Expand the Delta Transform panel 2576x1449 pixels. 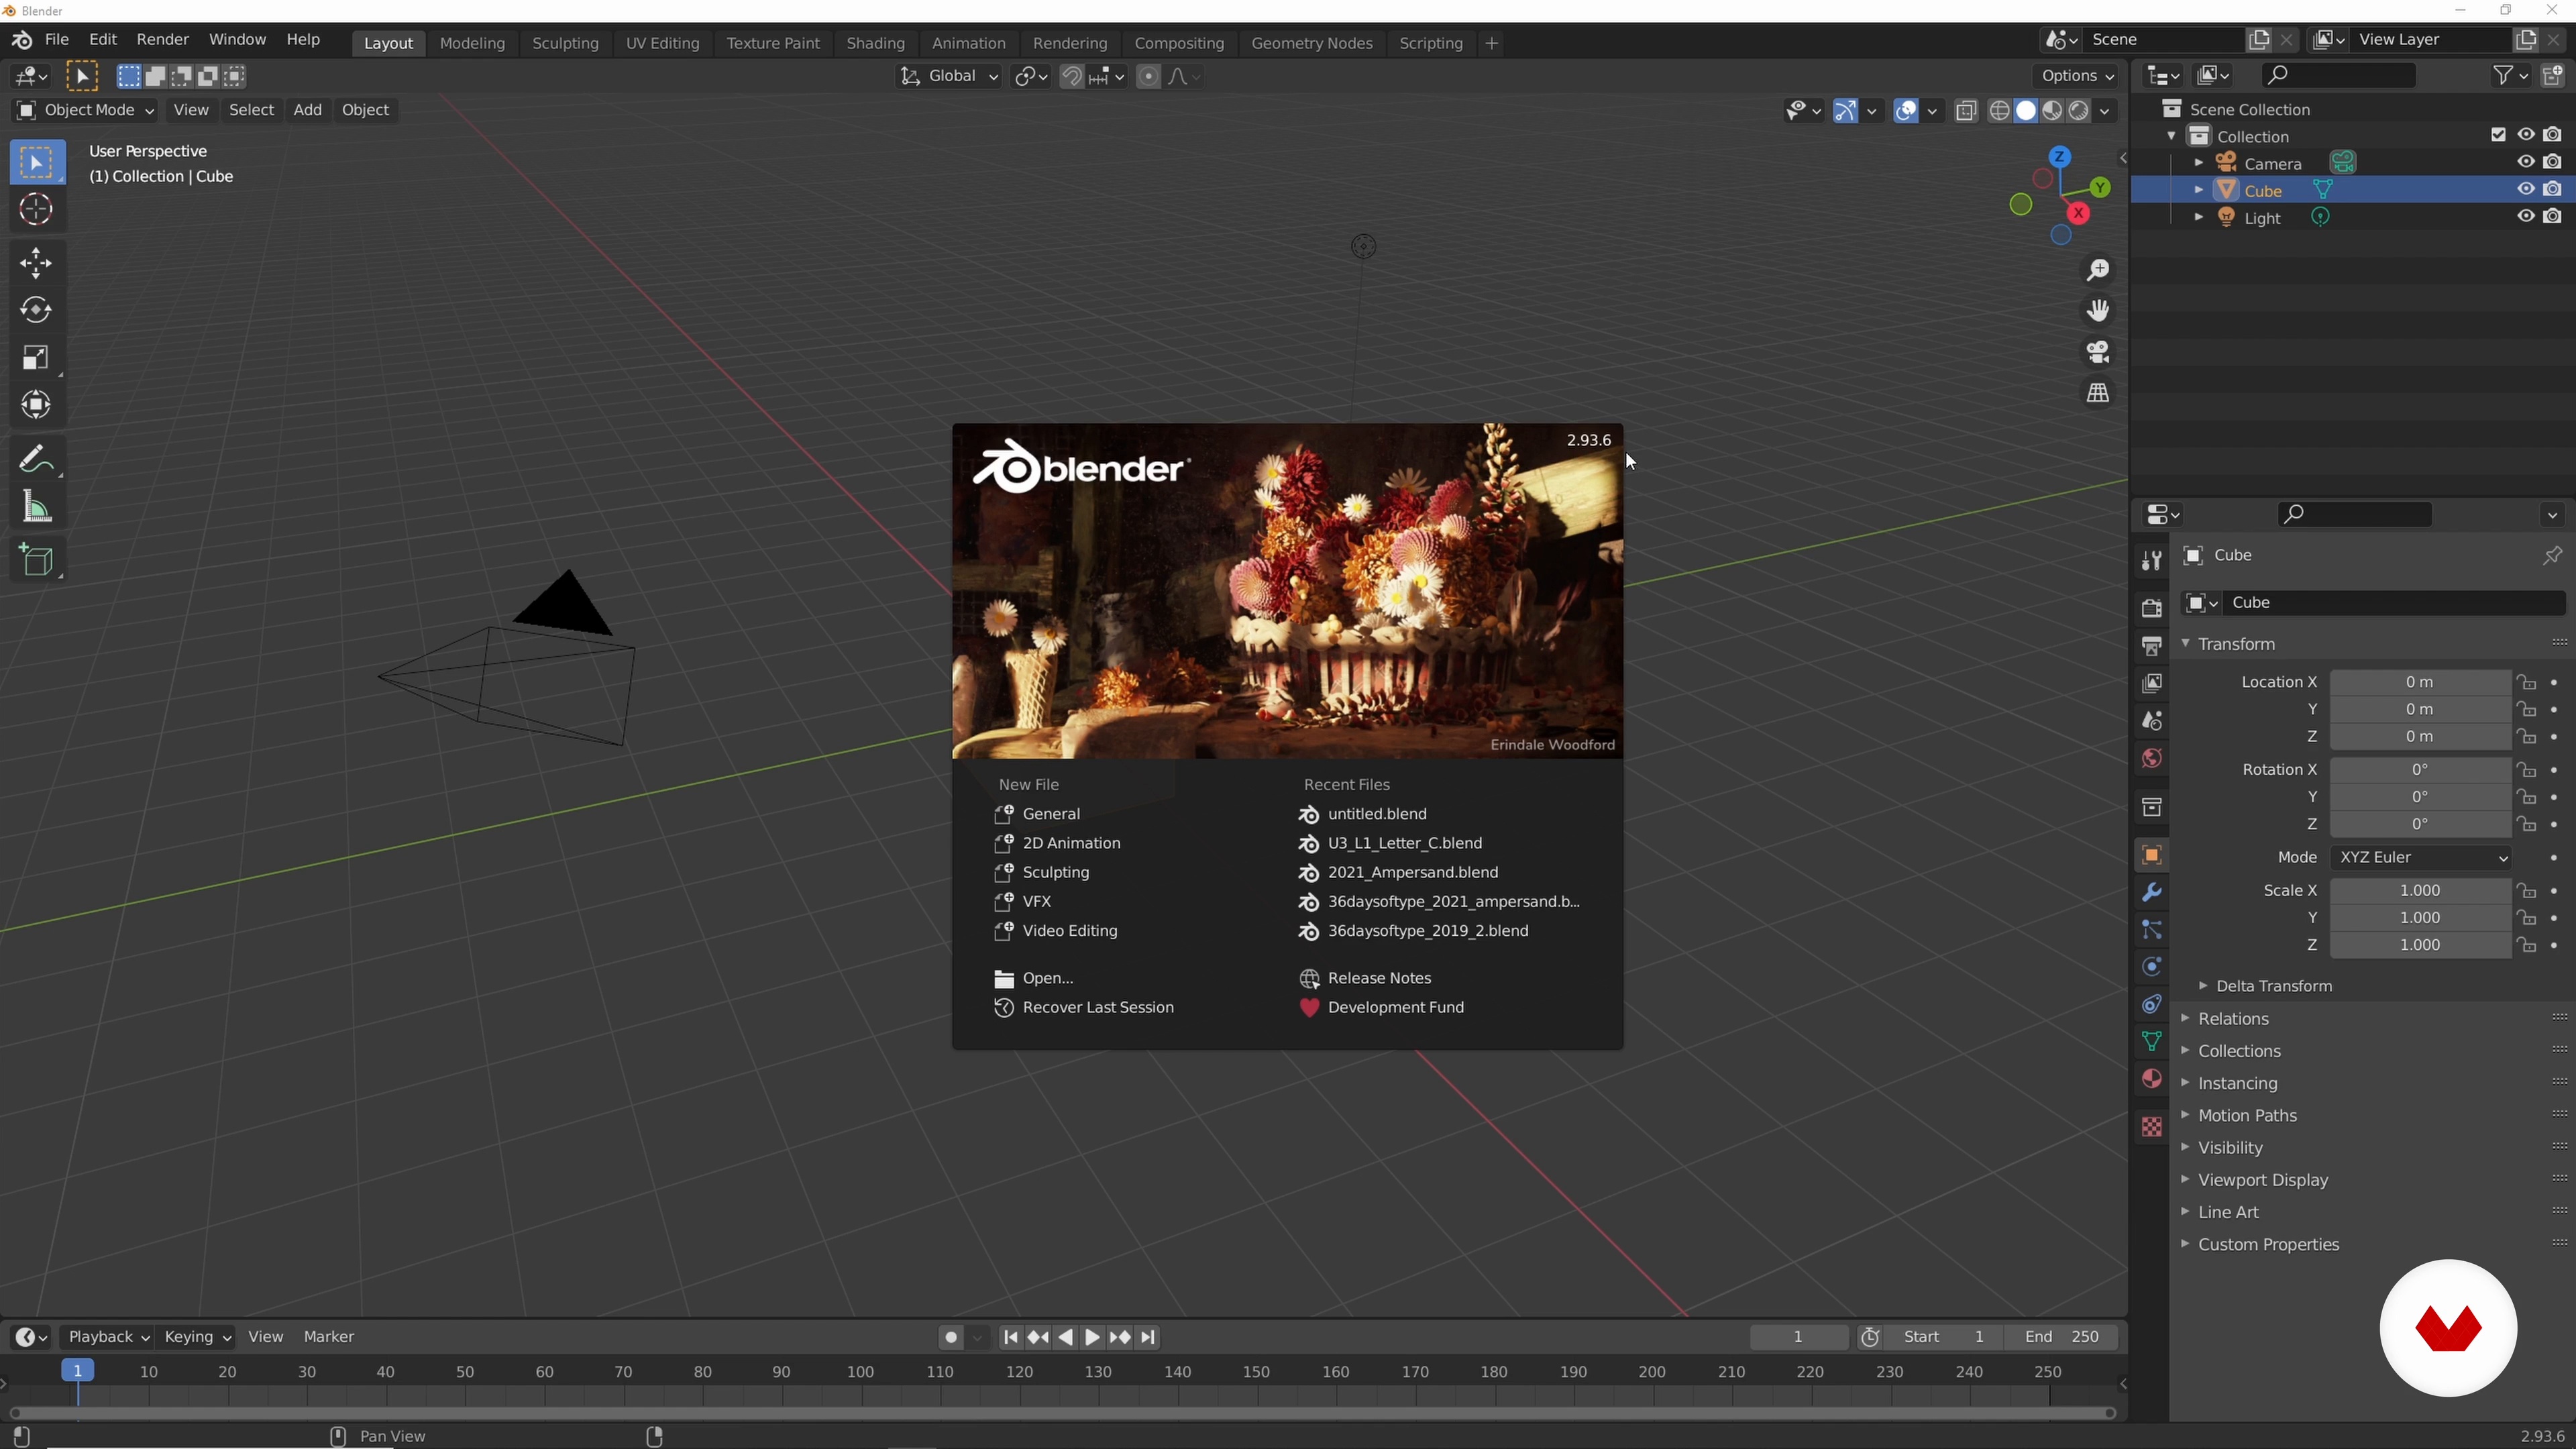tap(2273, 987)
